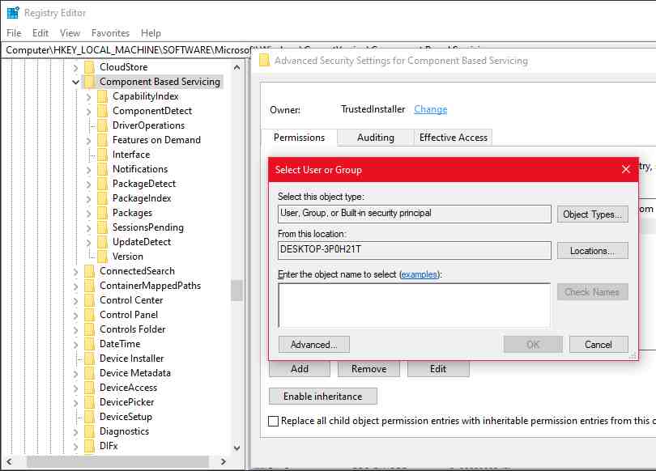Click the Change owner link

coord(431,109)
